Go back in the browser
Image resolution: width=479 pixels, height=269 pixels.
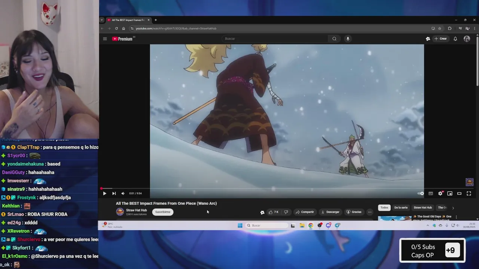(102, 28)
